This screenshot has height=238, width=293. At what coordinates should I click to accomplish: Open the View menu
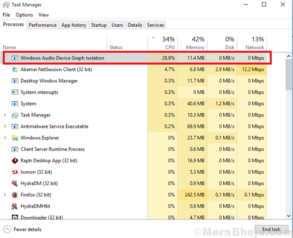click(x=44, y=15)
